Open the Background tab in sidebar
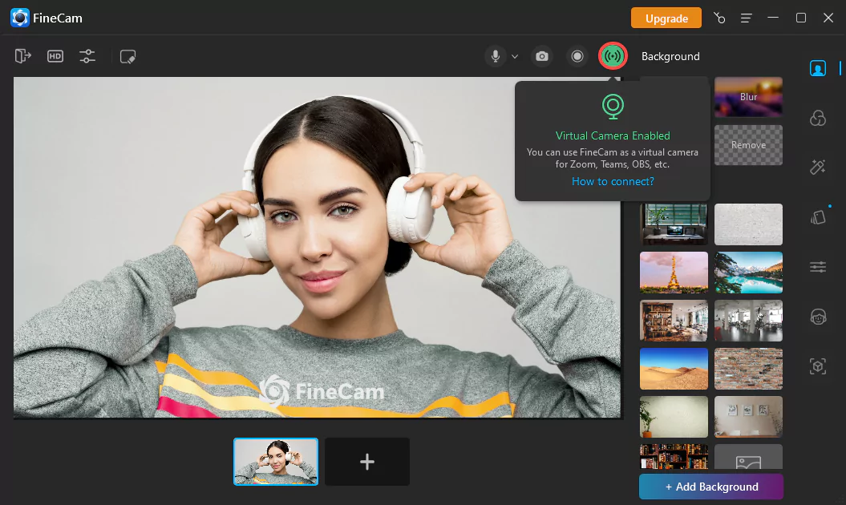This screenshot has width=846, height=505. point(818,68)
